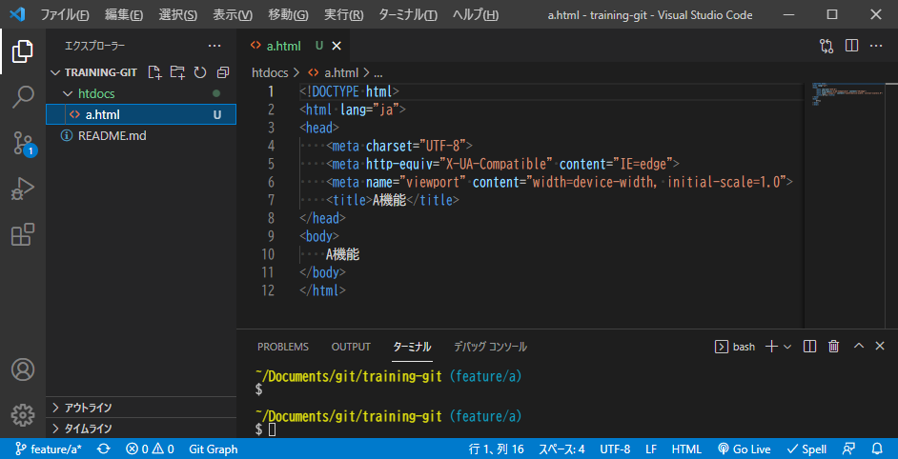Change file encoding UTF-8
Image resolution: width=898 pixels, height=459 pixels.
[x=615, y=449]
